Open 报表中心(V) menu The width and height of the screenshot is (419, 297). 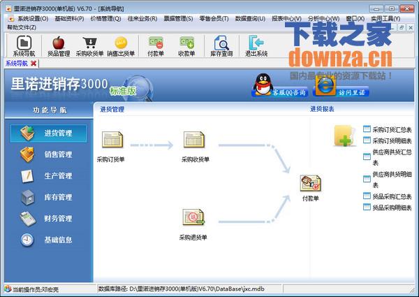pyautogui.click(x=286, y=18)
